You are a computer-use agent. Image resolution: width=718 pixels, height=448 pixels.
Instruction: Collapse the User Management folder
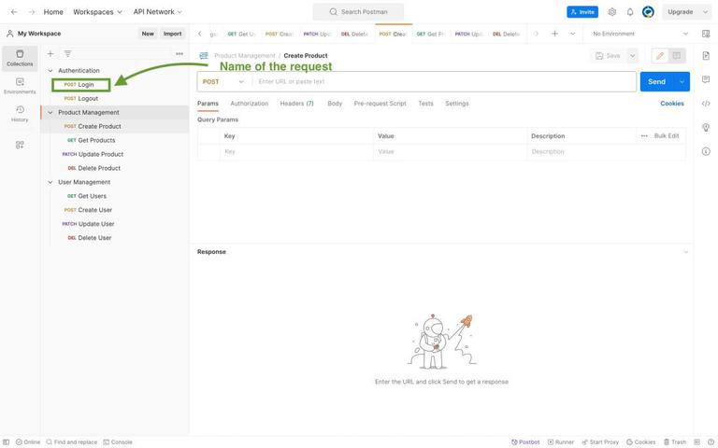coord(50,182)
